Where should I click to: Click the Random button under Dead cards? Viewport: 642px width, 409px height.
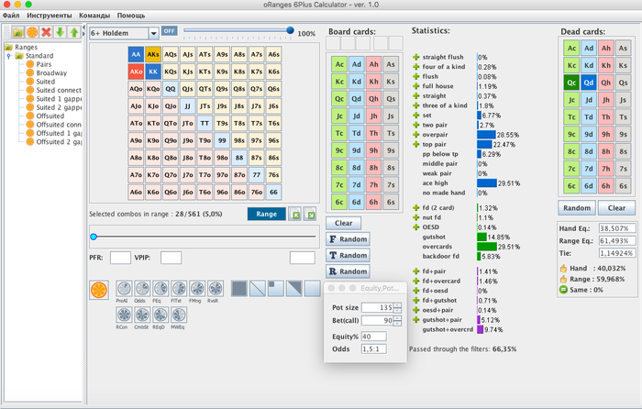pyautogui.click(x=577, y=208)
